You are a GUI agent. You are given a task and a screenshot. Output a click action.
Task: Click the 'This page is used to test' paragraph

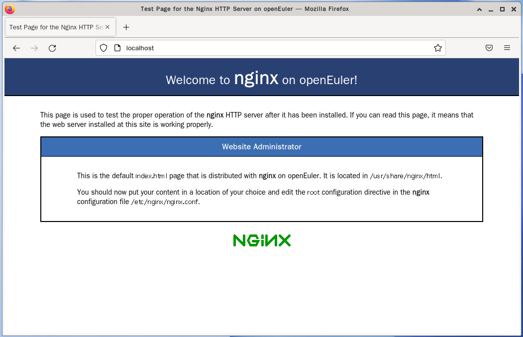[257, 120]
